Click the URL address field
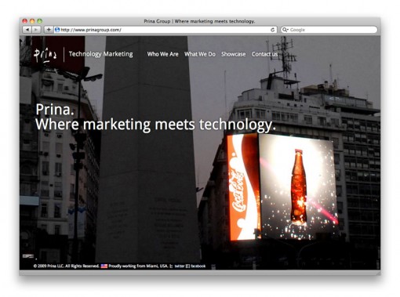The image size is (400, 297). click(165, 30)
